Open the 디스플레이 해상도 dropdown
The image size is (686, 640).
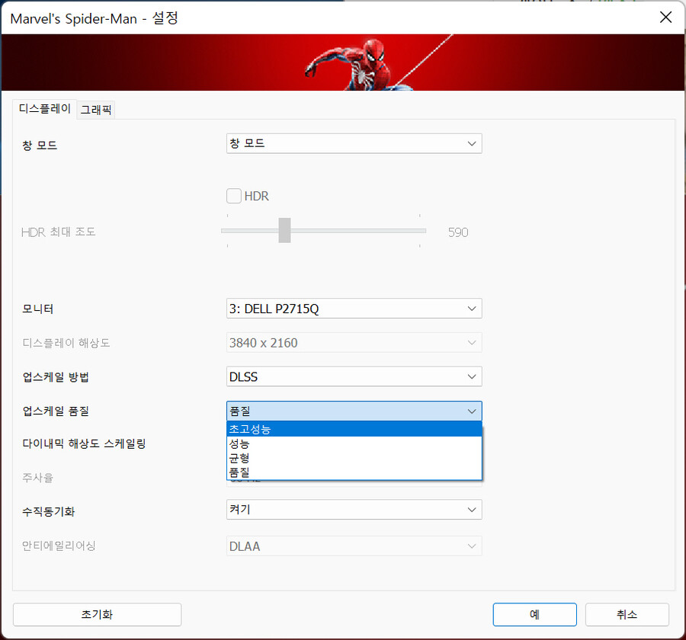pos(354,343)
